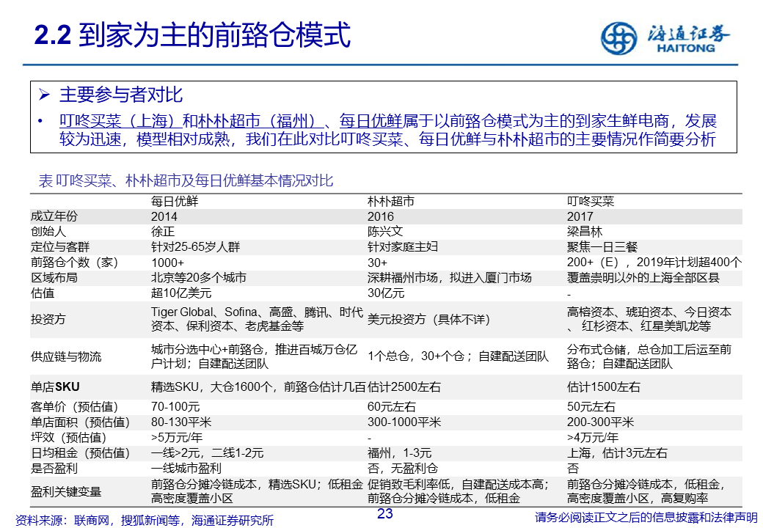The height and width of the screenshot is (528, 763).
Task: Click cell >5万元/年
Action: click(177, 438)
